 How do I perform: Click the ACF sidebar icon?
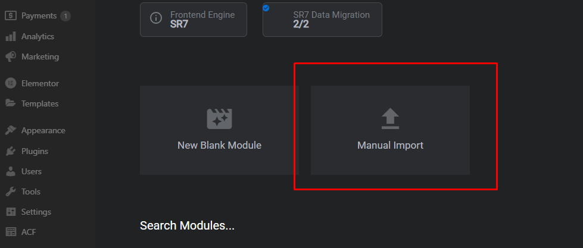click(x=10, y=232)
